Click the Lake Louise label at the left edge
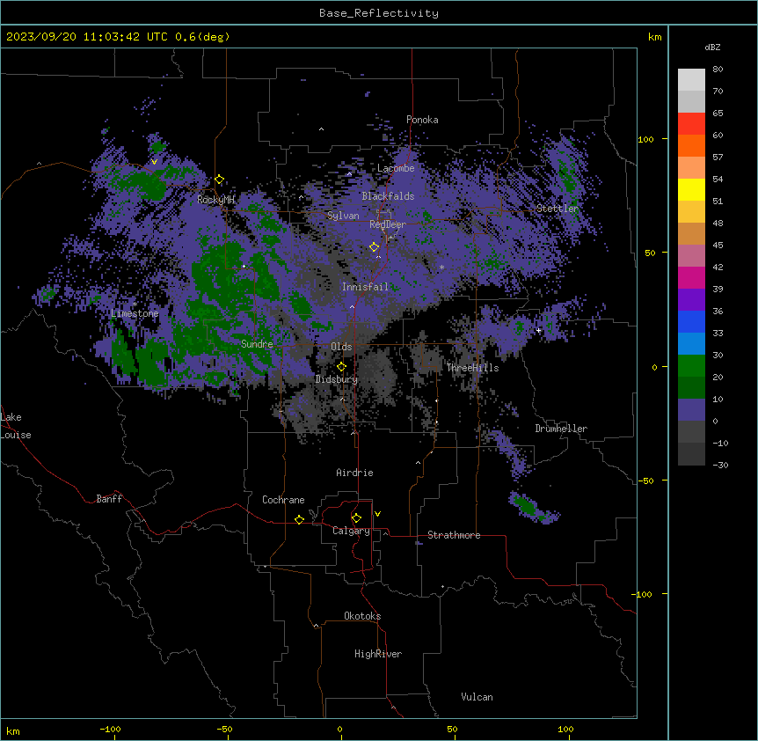This screenshot has height=741, width=758. [x=16, y=426]
